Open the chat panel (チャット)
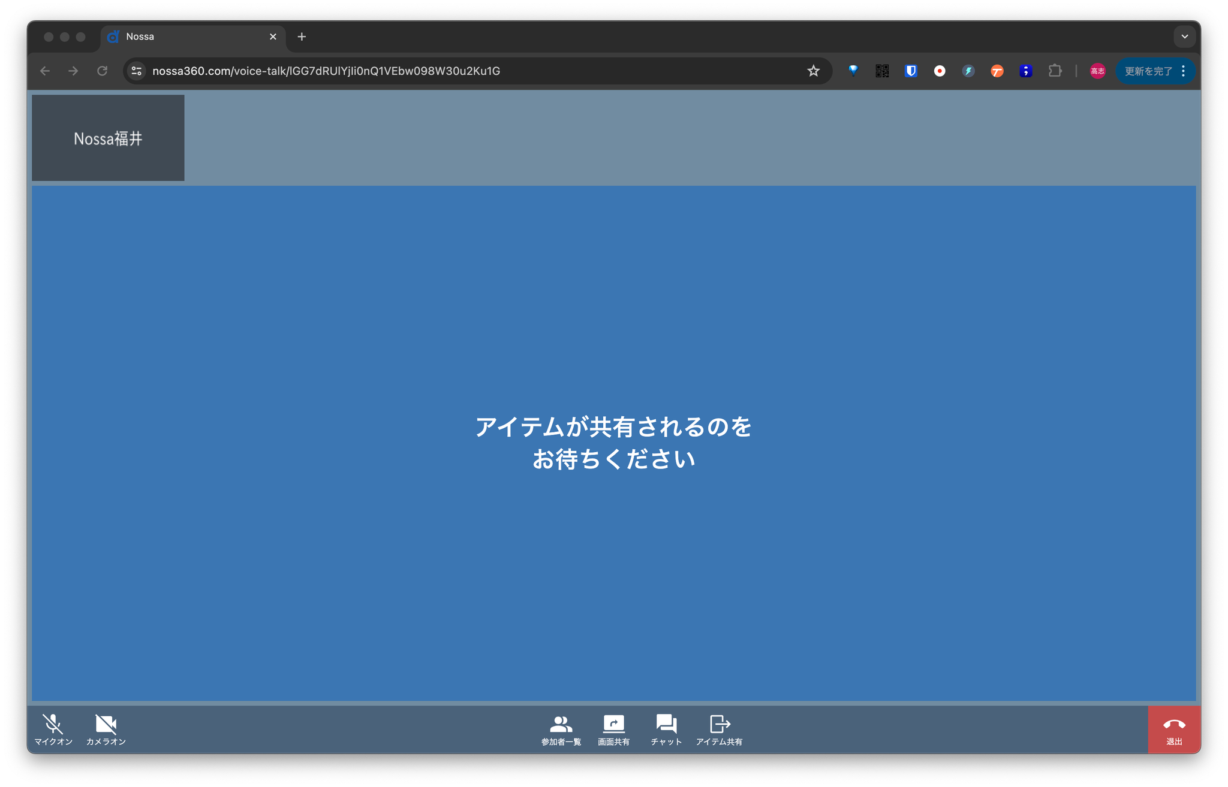Viewport: 1228px width, 787px height. [666, 729]
